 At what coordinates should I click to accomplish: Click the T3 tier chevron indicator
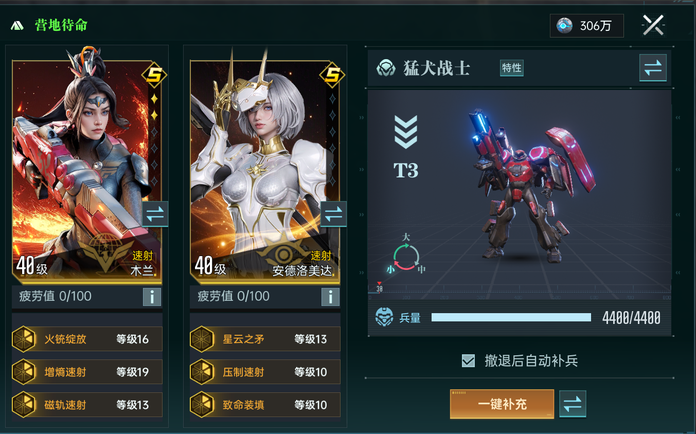(406, 132)
